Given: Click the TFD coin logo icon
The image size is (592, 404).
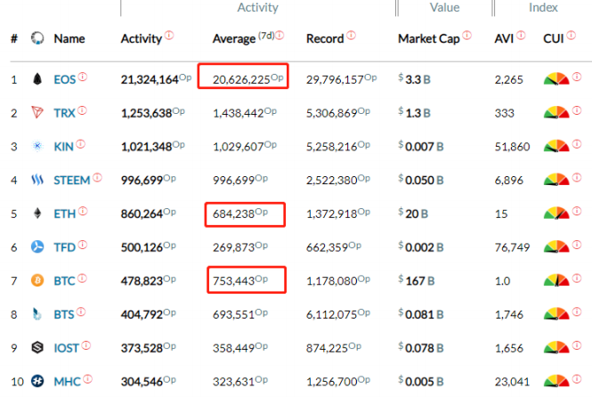Looking at the screenshot, I should [x=37, y=246].
